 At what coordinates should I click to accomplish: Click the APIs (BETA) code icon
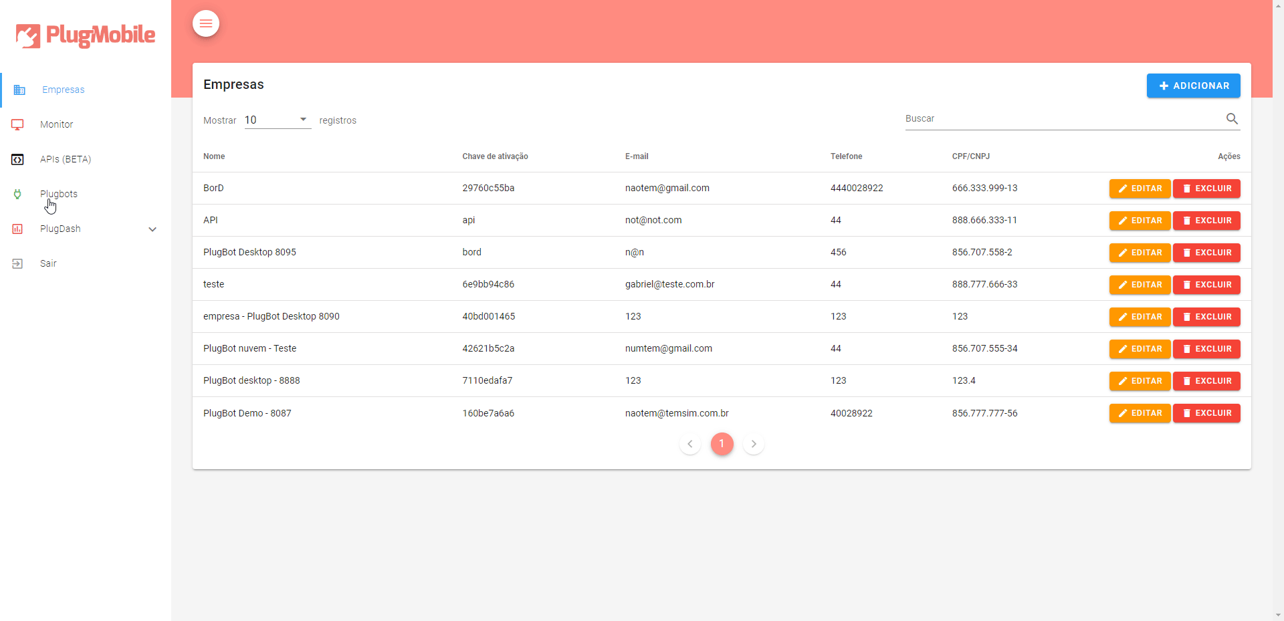(17, 159)
